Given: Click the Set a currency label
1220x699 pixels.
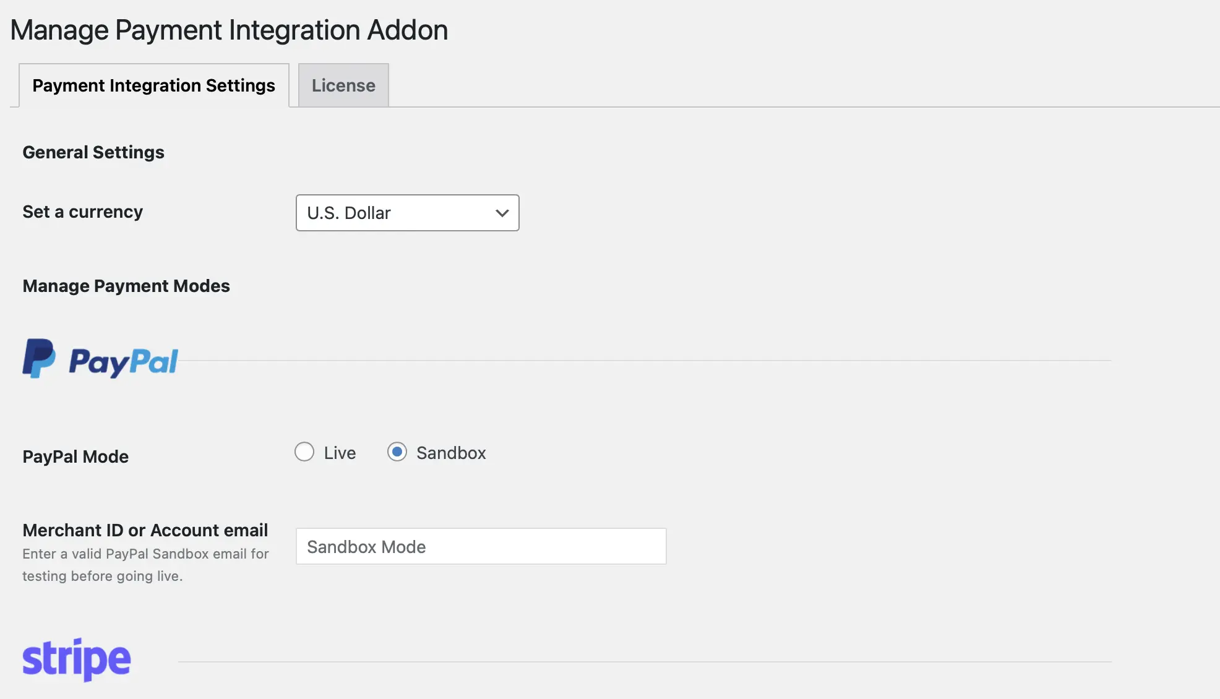Looking at the screenshot, I should (82, 212).
